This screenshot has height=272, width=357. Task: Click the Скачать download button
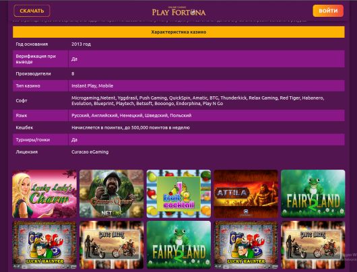point(32,11)
